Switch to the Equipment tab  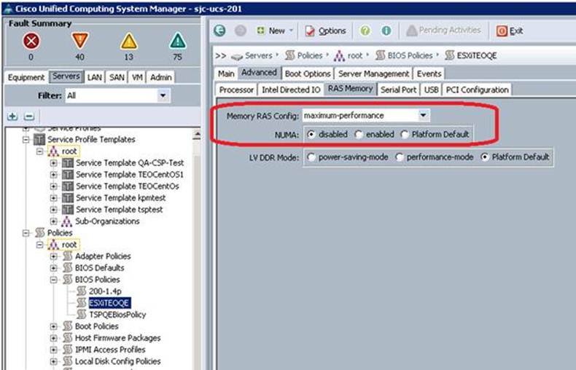[26, 77]
